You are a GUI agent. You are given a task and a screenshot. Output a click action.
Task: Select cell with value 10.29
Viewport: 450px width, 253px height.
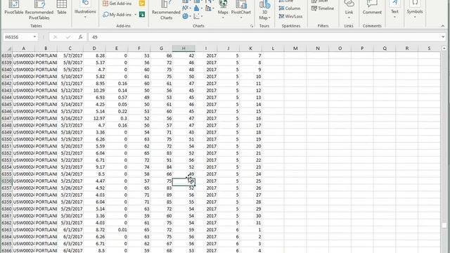[94, 91]
